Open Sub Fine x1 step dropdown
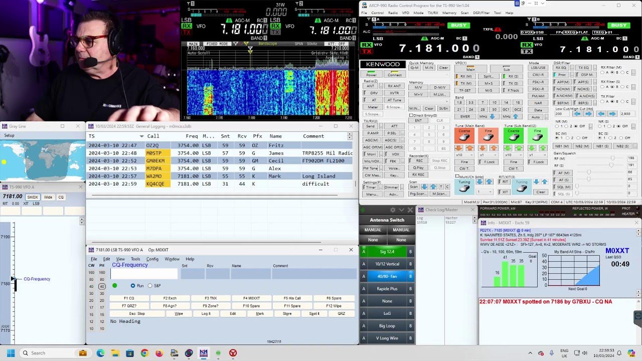This screenshot has height=361, width=642. point(538,155)
